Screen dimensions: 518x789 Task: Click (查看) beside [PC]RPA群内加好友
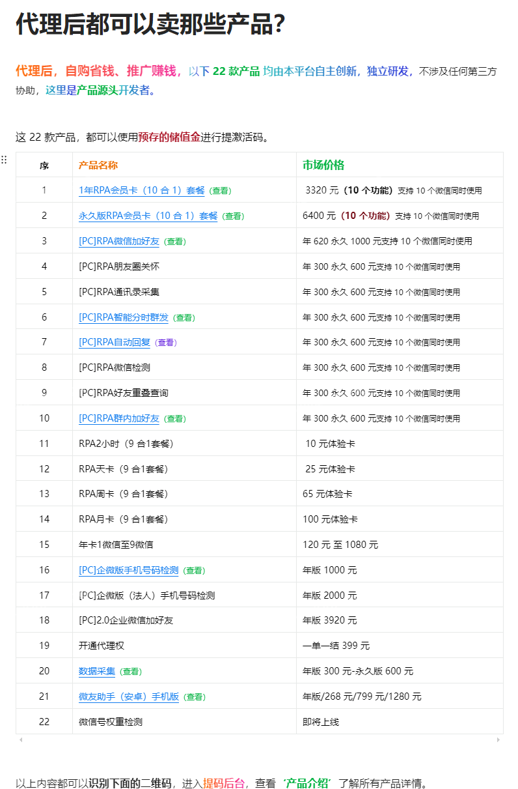coord(174,419)
